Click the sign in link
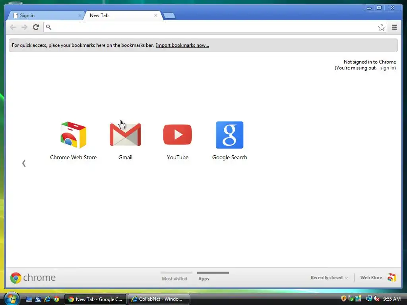The width and height of the screenshot is (407, 305). [x=387, y=68]
